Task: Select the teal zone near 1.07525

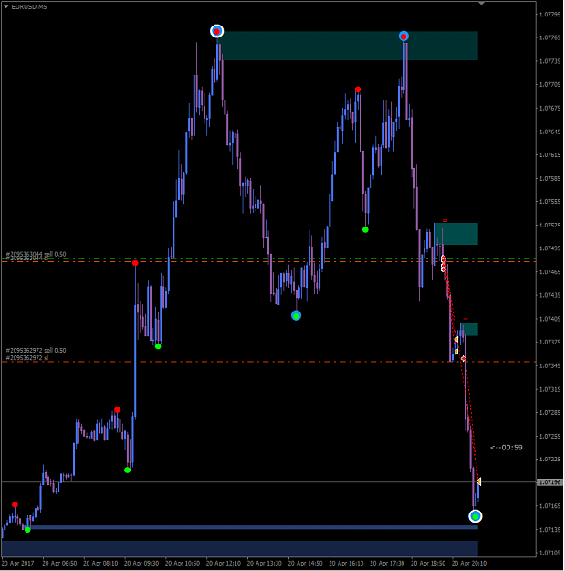Action: click(456, 234)
